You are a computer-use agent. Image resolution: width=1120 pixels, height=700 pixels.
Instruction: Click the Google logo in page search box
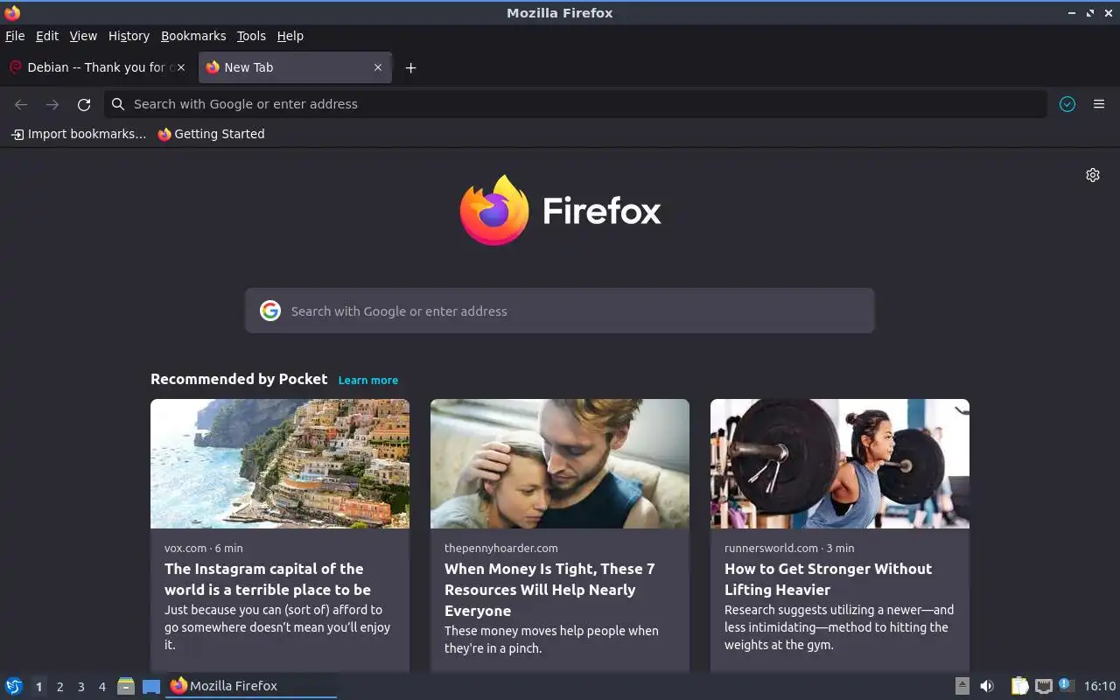point(270,311)
